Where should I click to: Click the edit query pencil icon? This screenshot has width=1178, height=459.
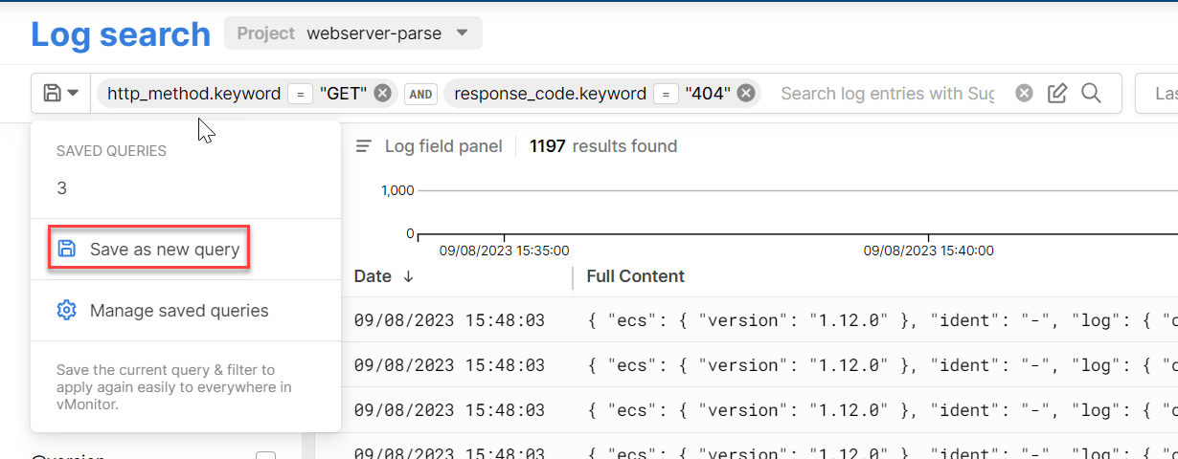coord(1057,93)
